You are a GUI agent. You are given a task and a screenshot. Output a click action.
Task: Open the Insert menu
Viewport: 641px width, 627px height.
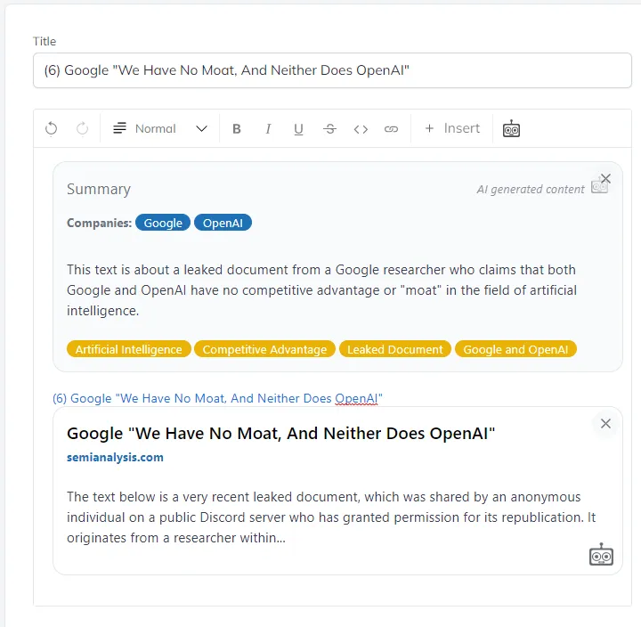[x=452, y=129]
